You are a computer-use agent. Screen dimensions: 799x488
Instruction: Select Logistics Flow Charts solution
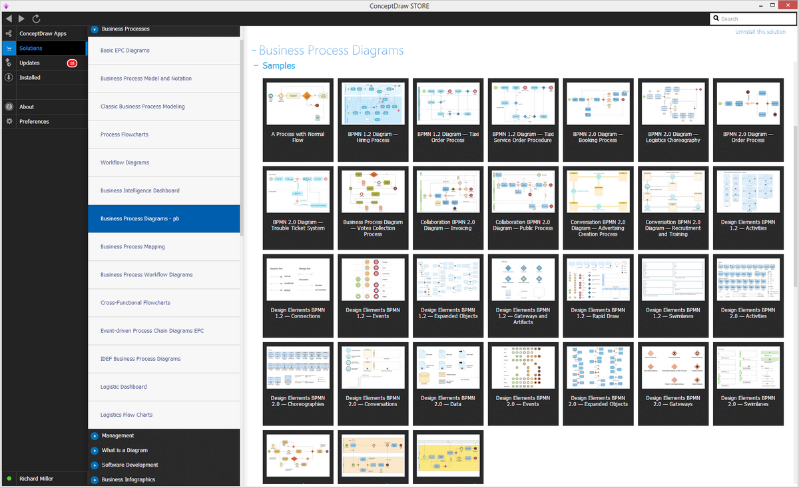pyautogui.click(x=164, y=415)
